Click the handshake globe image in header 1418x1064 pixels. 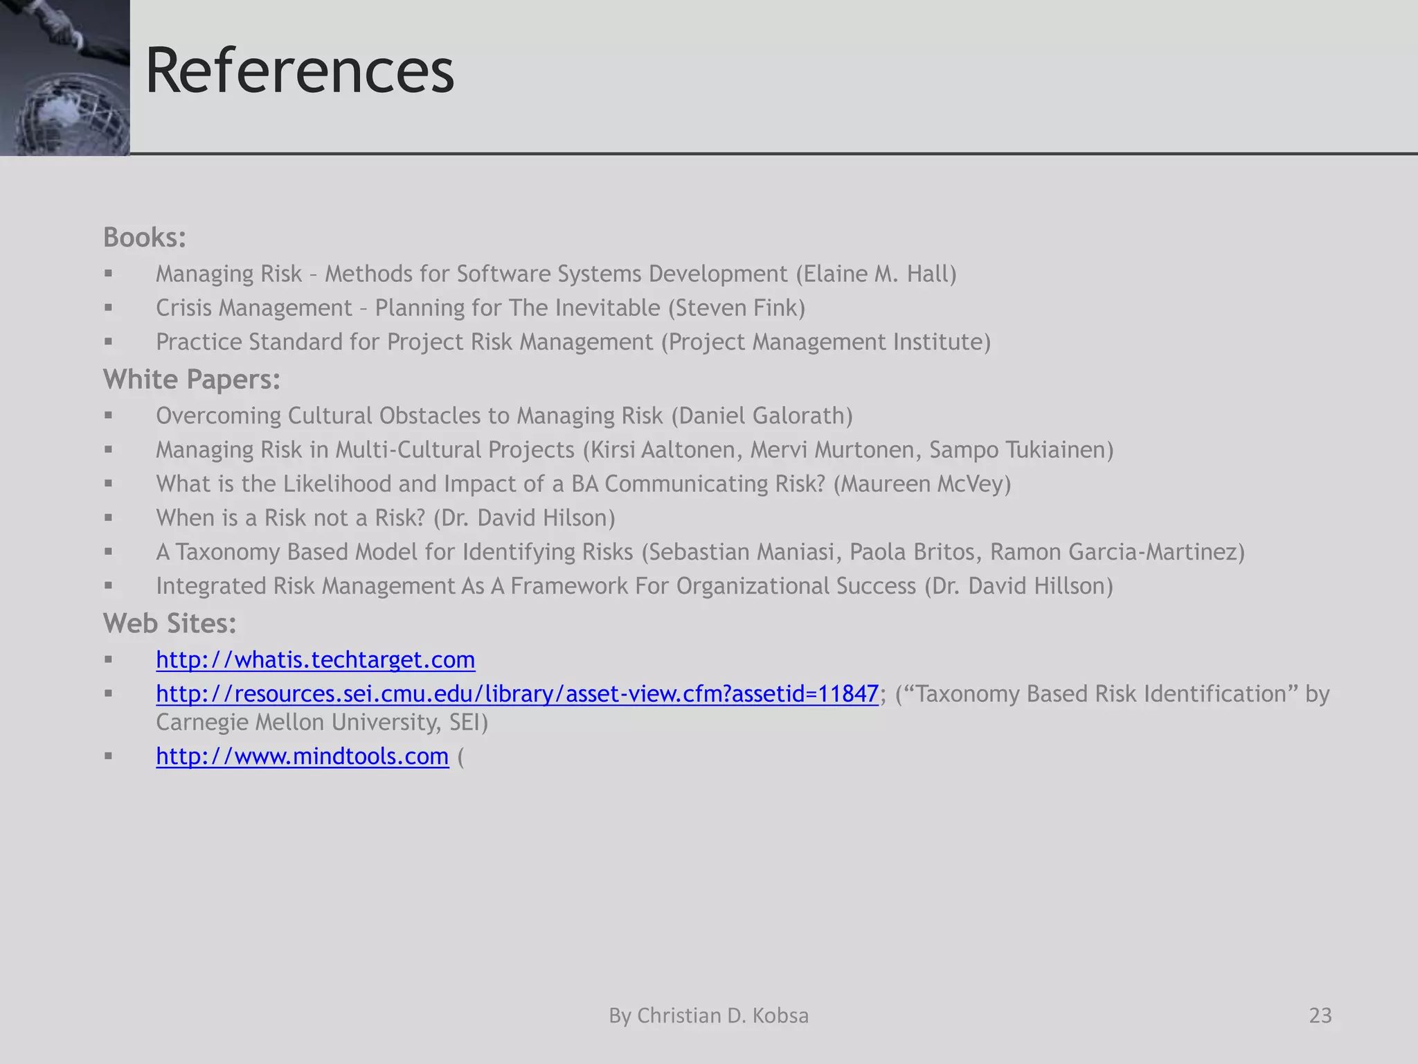point(64,78)
